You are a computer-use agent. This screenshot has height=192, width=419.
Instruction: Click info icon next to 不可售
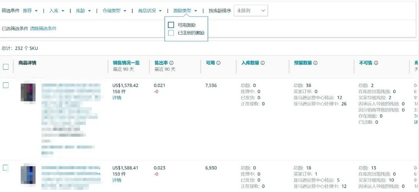click(x=376, y=63)
